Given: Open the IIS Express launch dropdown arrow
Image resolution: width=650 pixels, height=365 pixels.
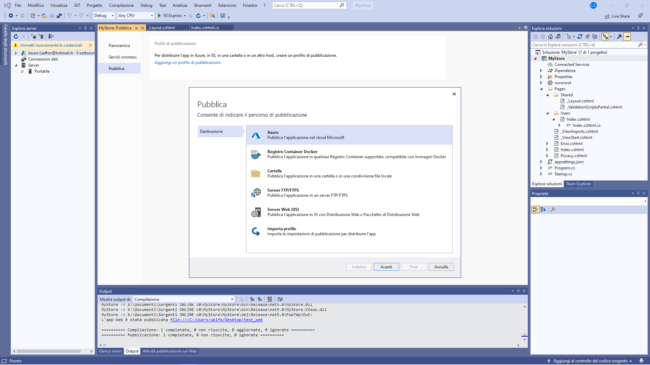Looking at the screenshot, I should coord(185,16).
